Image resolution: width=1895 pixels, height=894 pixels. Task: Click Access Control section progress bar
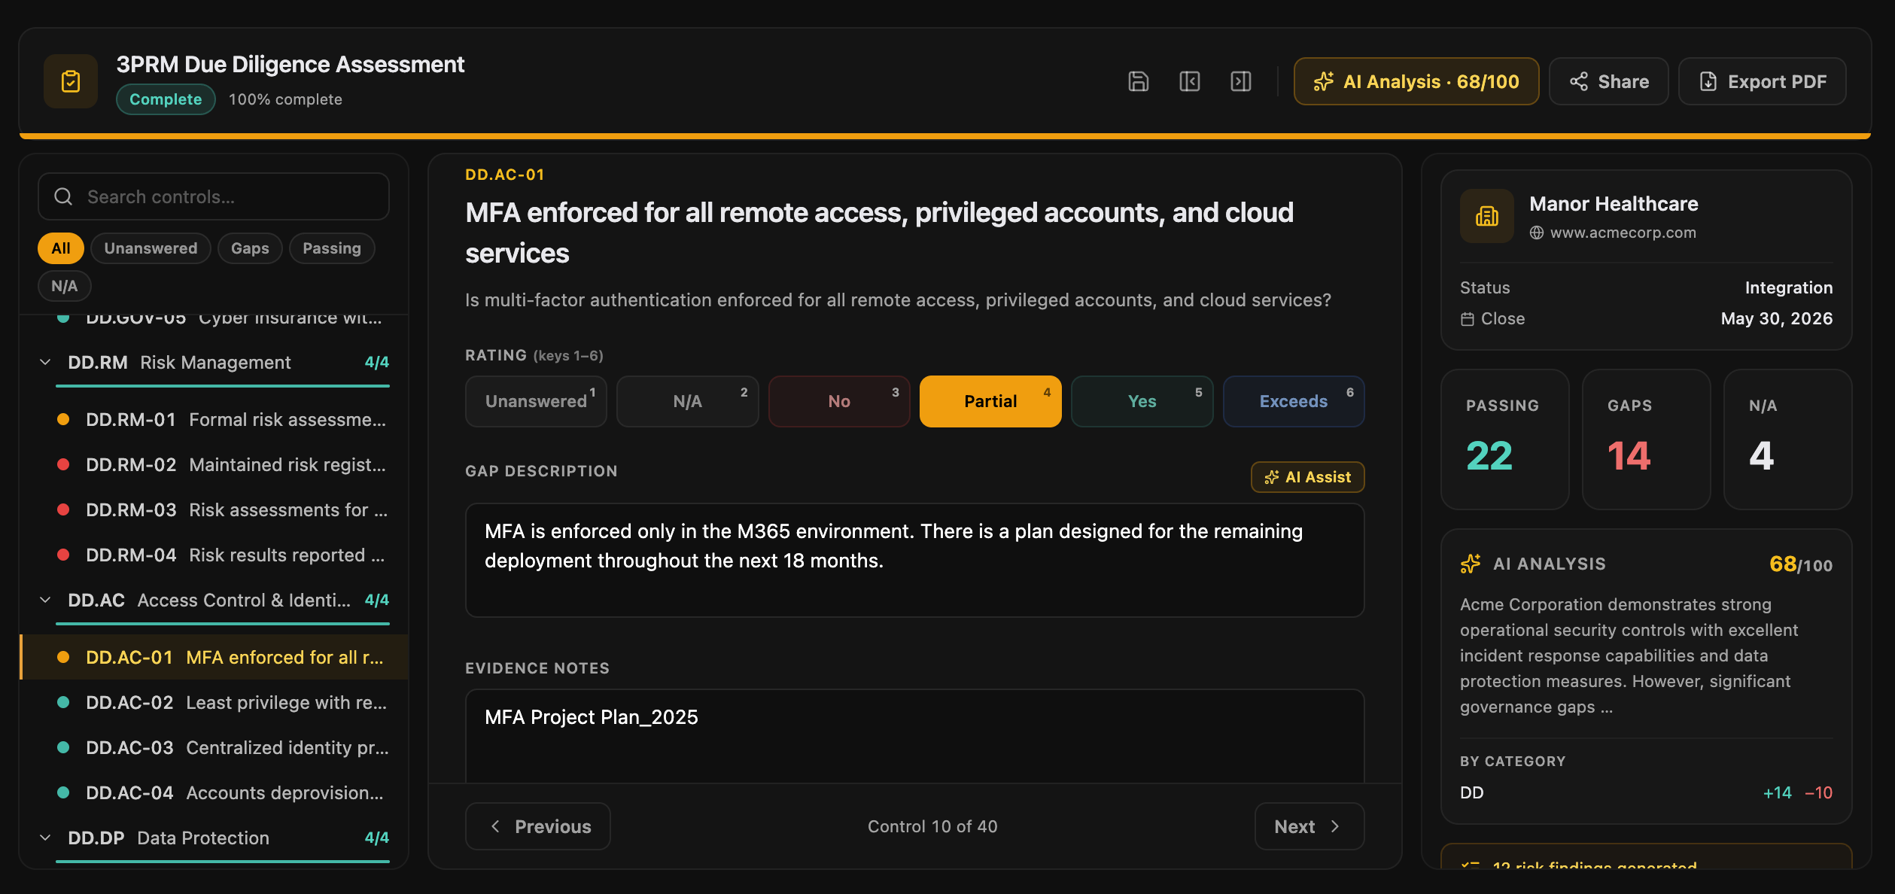(223, 624)
